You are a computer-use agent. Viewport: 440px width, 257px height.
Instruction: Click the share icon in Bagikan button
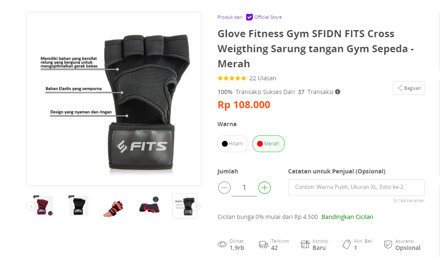coord(400,88)
